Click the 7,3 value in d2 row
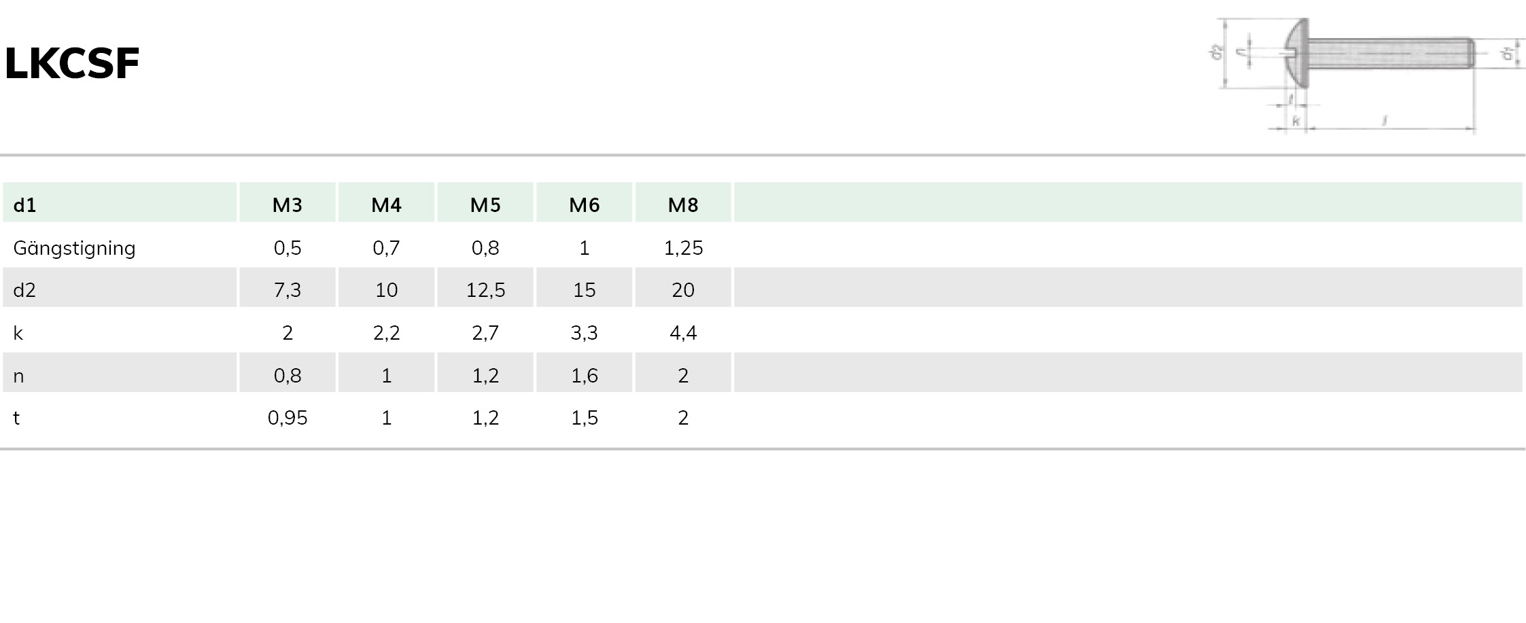The width and height of the screenshot is (1526, 623). pyautogui.click(x=287, y=290)
